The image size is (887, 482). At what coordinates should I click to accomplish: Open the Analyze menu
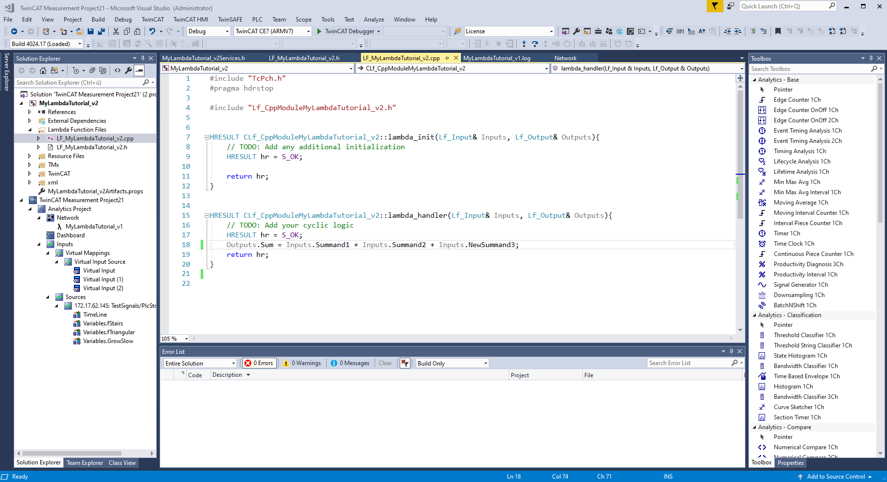coord(374,20)
